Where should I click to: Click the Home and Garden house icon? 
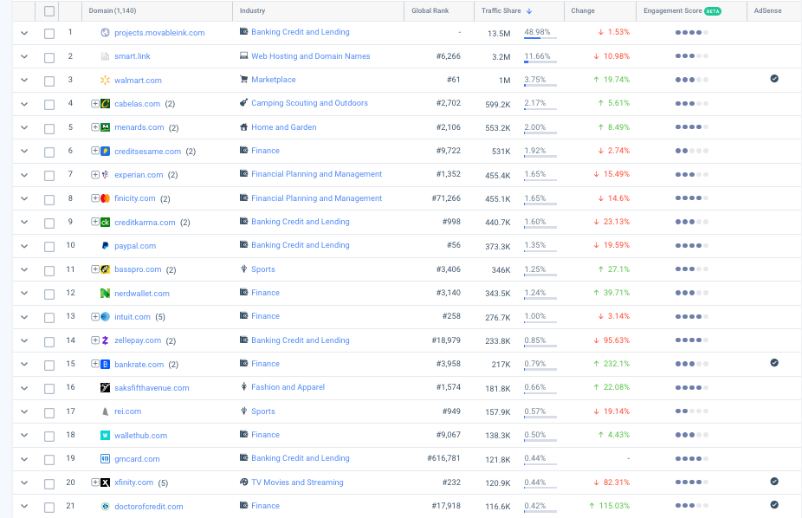click(x=244, y=126)
